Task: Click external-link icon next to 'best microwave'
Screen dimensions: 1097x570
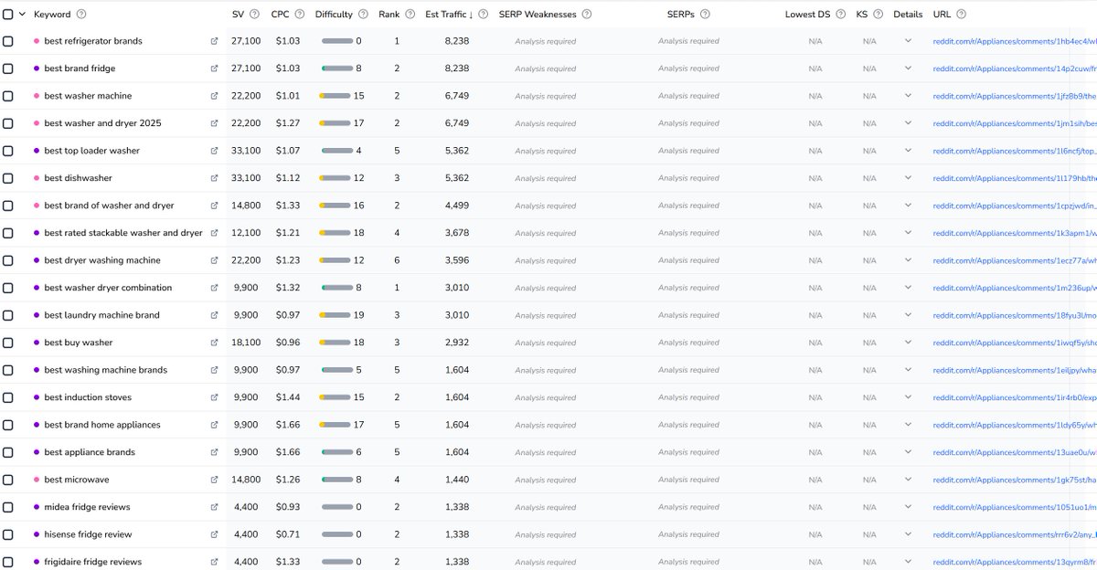Action: pyautogui.click(x=214, y=479)
